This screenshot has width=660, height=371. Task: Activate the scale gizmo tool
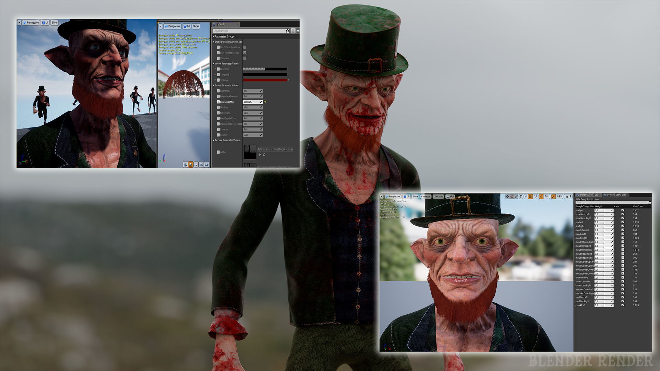[516, 196]
